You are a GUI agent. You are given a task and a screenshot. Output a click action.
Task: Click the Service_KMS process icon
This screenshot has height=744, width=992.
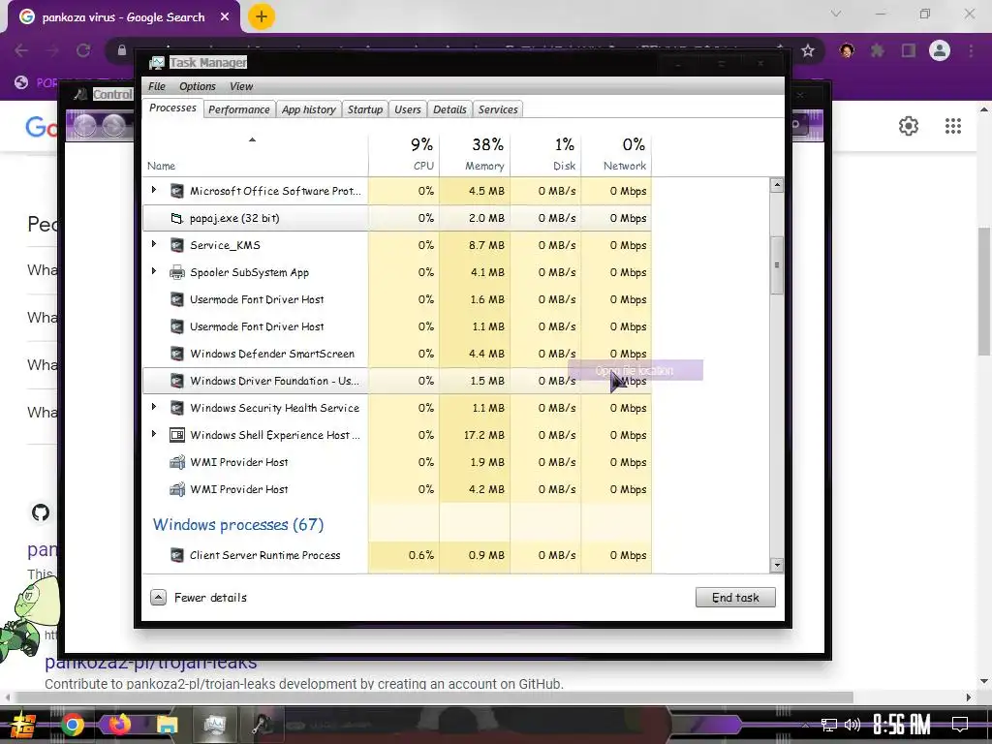pos(177,245)
